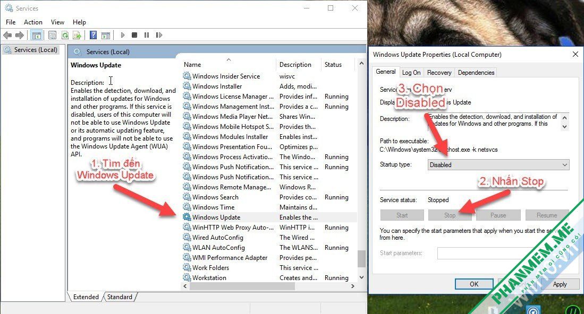Switch to the Dependencies tab

476,73
